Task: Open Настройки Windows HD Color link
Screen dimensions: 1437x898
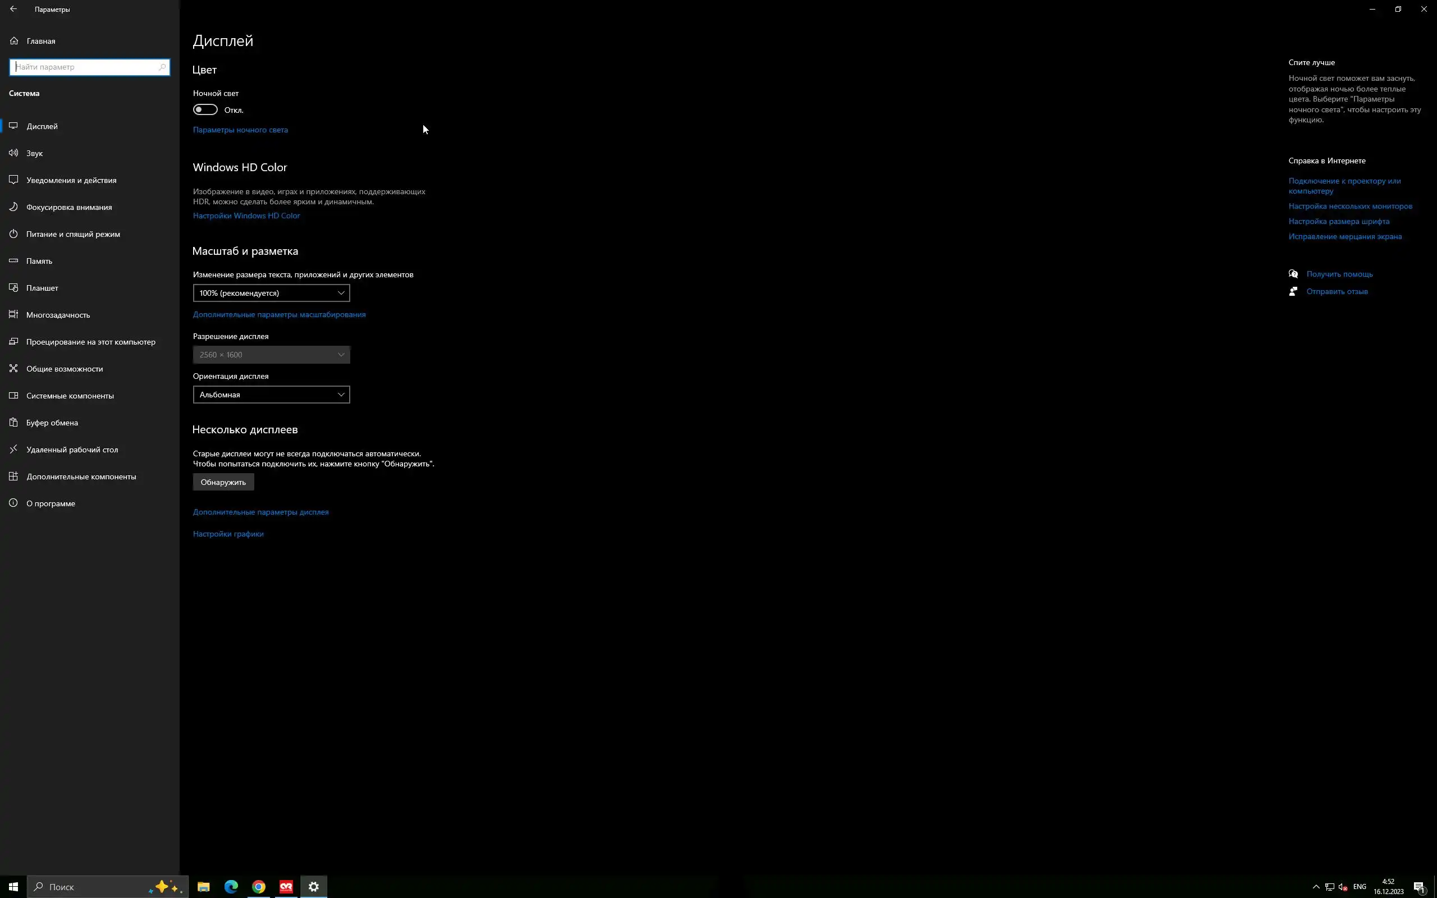Action: [x=246, y=216]
